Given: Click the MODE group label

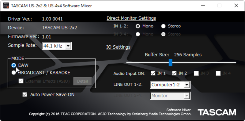Looking at the screenshot, I should pyautogui.click(x=18, y=58).
